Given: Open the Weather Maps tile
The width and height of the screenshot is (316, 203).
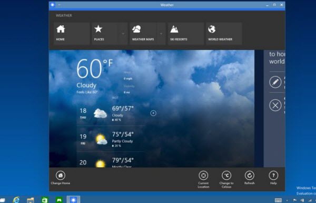Looking at the screenshot, I should [x=143, y=34].
